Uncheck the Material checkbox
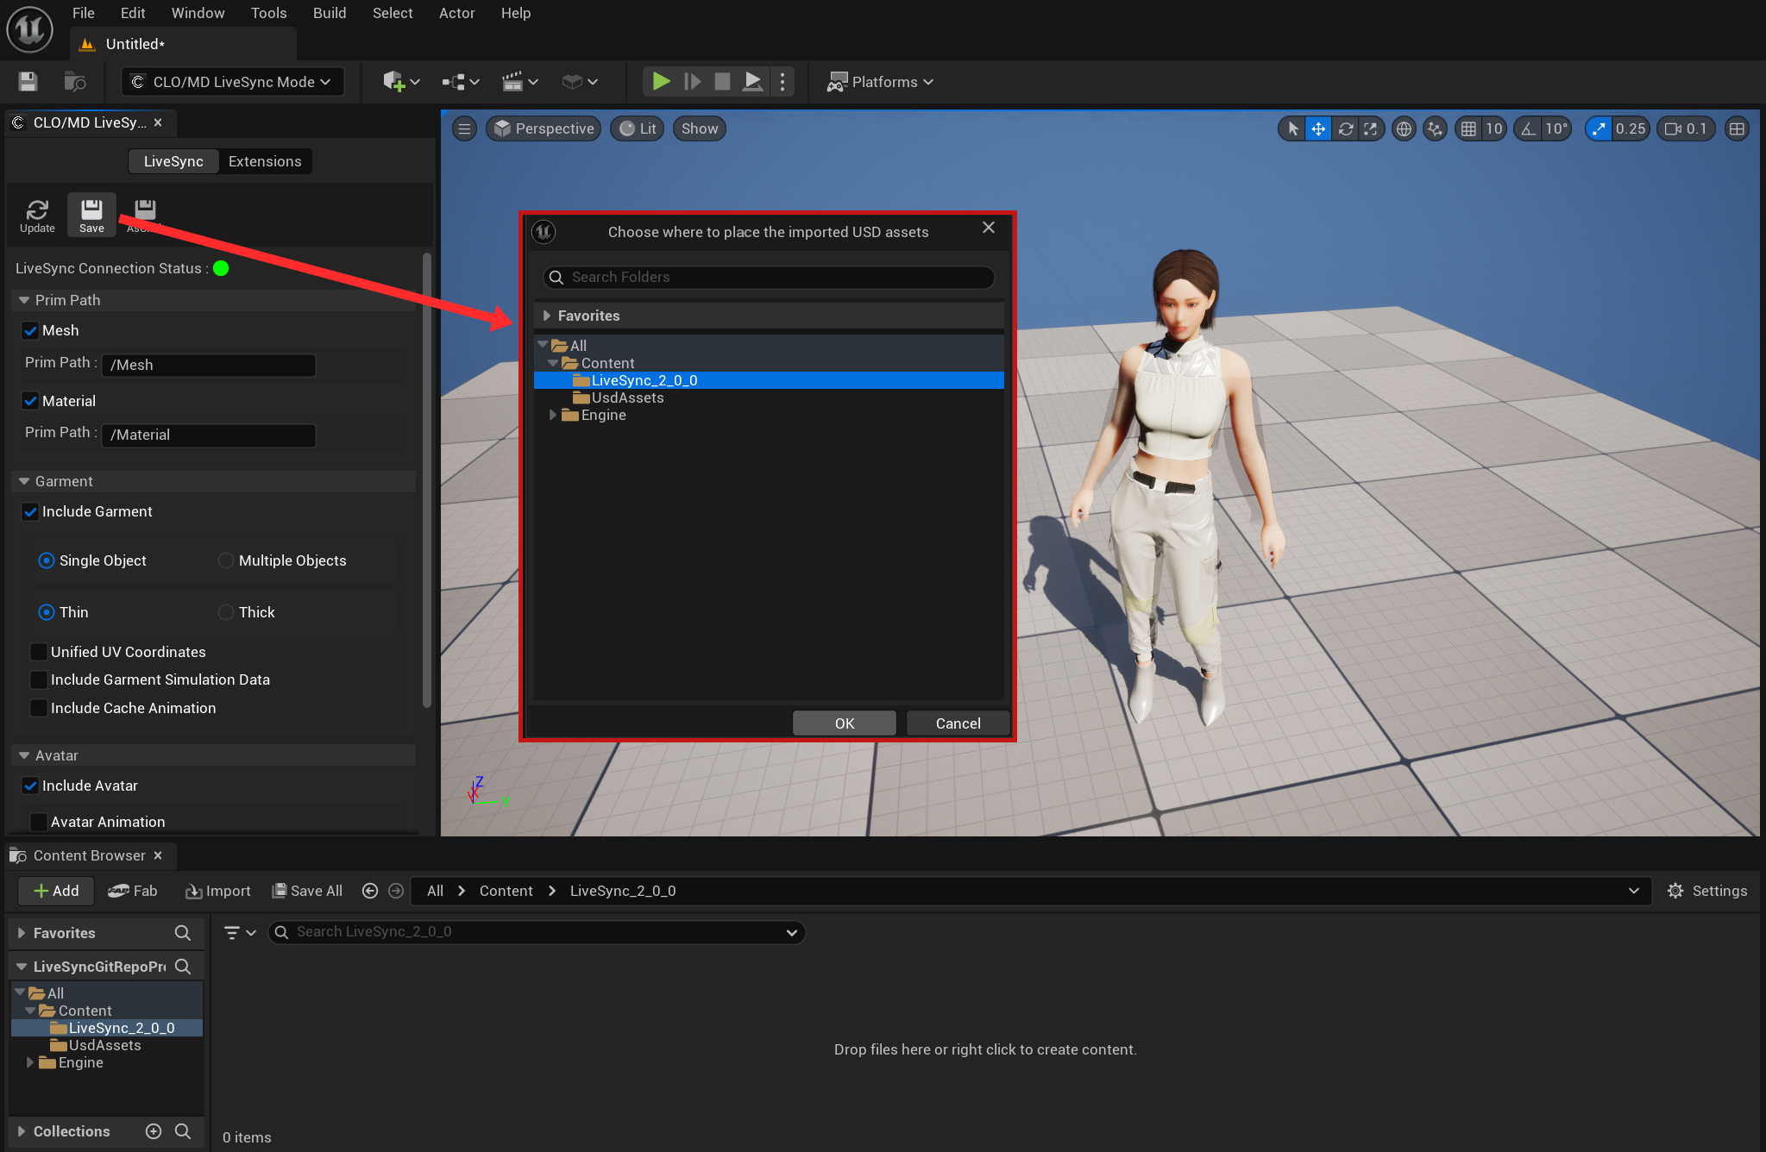The width and height of the screenshot is (1766, 1152). coord(30,401)
